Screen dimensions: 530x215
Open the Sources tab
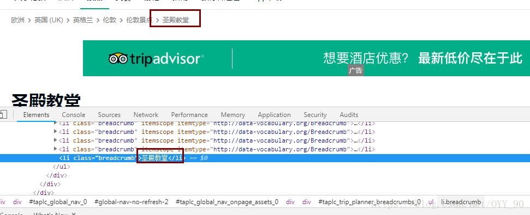[109, 115]
